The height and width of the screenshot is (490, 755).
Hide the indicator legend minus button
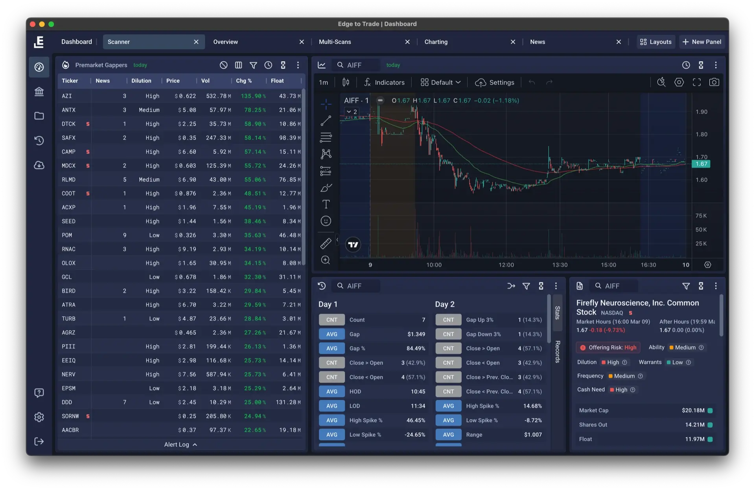[380, 101]
